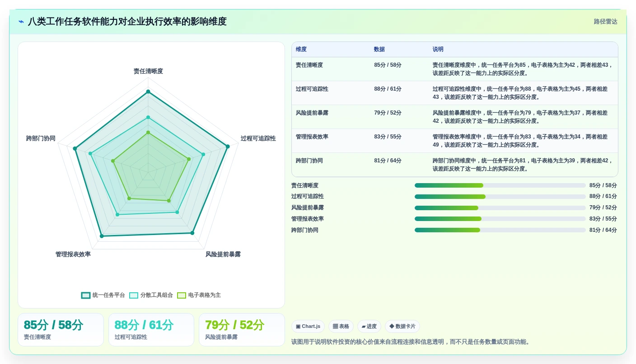
Task: Click the 管理报表效率 description cell
Action: [523, 141]
